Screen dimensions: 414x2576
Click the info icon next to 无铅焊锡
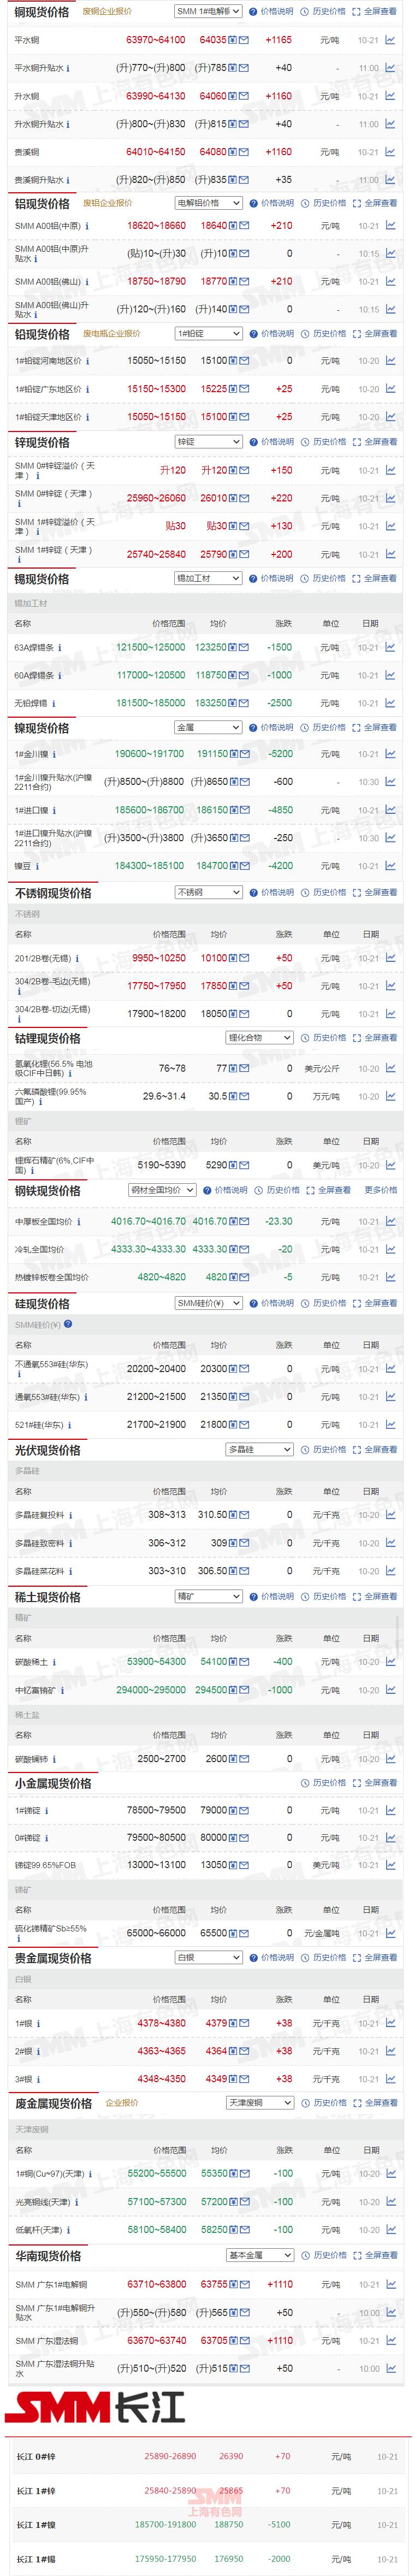pos(53,703)
